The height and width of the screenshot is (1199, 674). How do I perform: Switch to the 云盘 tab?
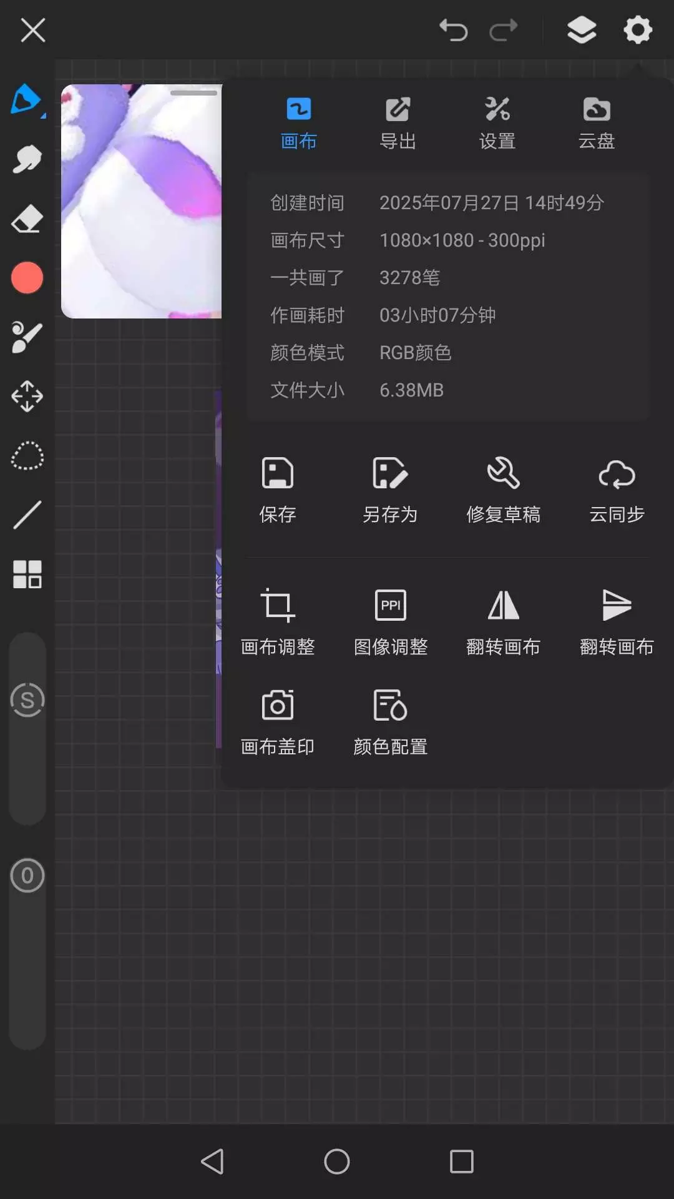click(597, 124)
